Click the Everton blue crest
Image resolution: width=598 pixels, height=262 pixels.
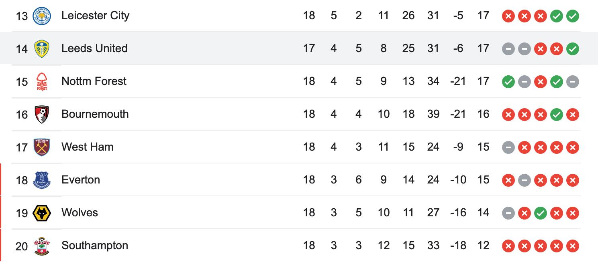pyautogui.click(x=42, y=180)
